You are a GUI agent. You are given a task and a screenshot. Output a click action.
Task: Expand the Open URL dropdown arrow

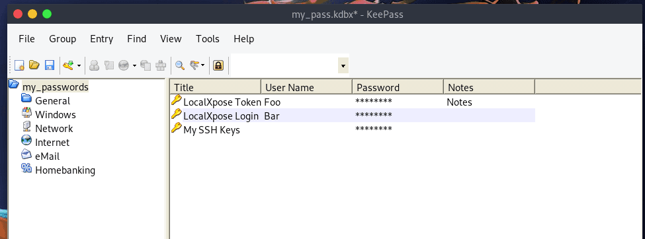pyautogui.click(x=134, y=65)
